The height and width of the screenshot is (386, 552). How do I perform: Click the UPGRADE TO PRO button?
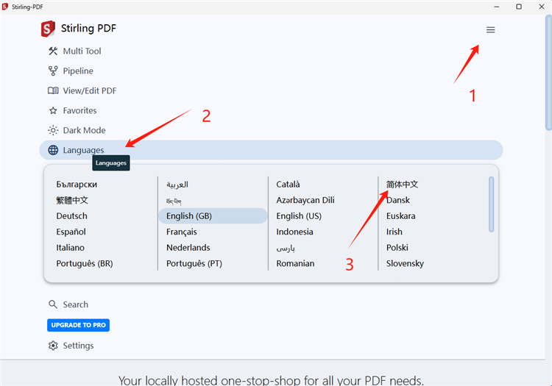pyautogui.click(x=78, y=325)
